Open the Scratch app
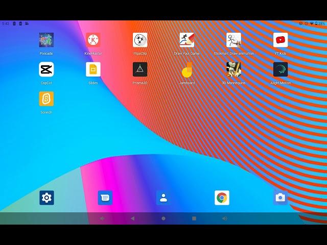Viewport: 327px width, 245px height. click(x=46, y=99)
